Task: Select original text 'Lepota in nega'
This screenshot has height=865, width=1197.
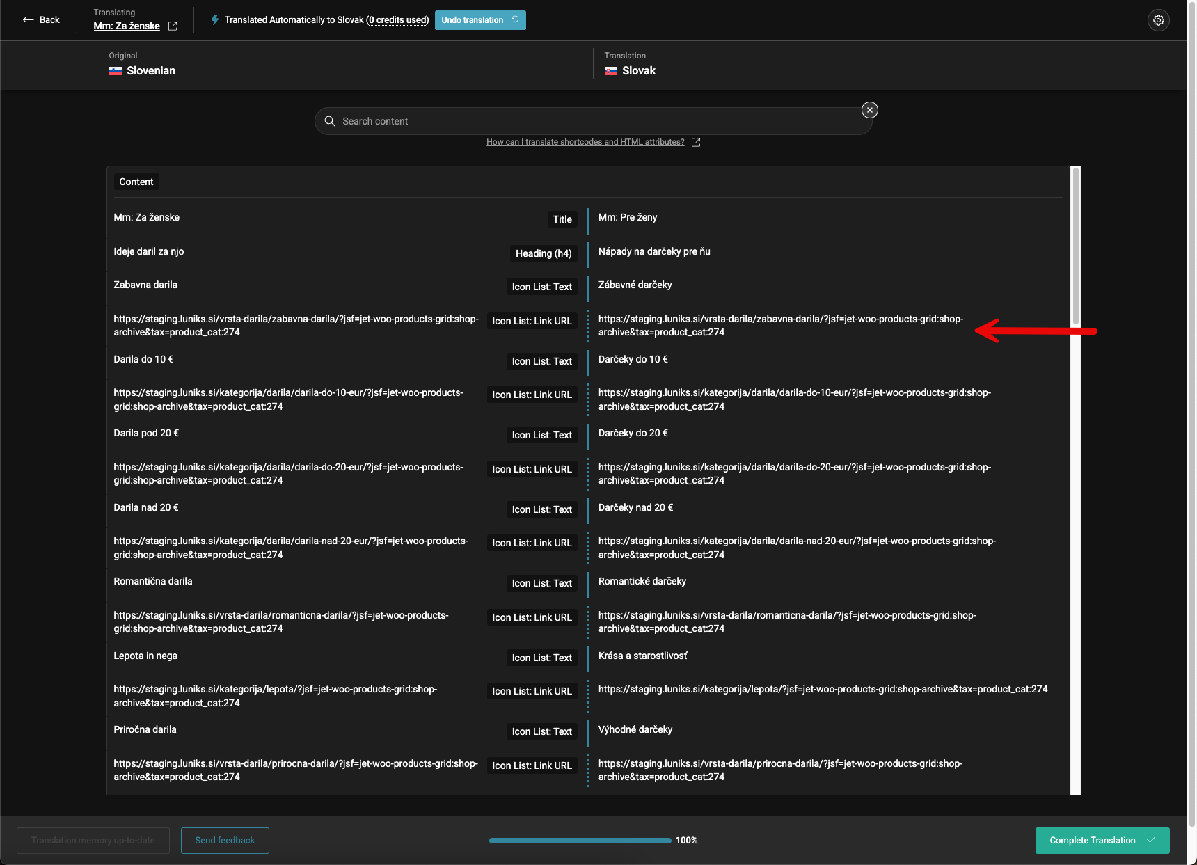Action: coord(145,656)
